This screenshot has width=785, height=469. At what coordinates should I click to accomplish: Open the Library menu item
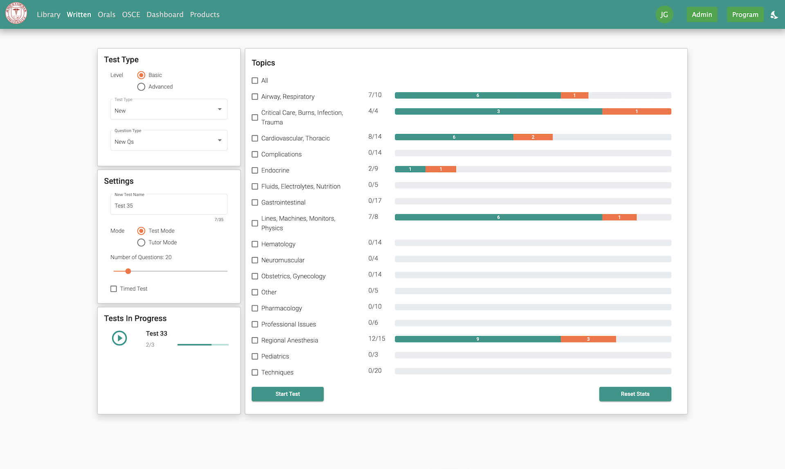[x=48, y=15]
